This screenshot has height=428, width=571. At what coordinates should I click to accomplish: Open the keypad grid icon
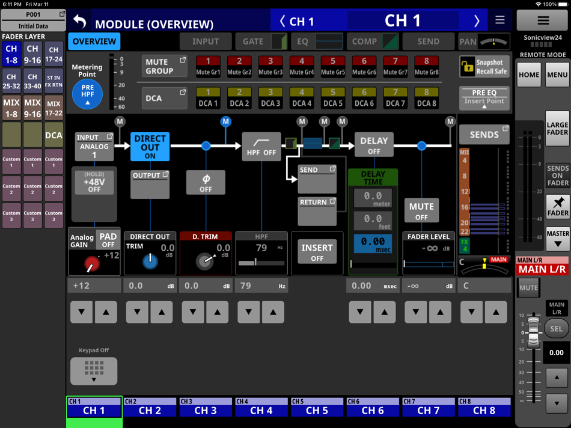tap(94, 371)
